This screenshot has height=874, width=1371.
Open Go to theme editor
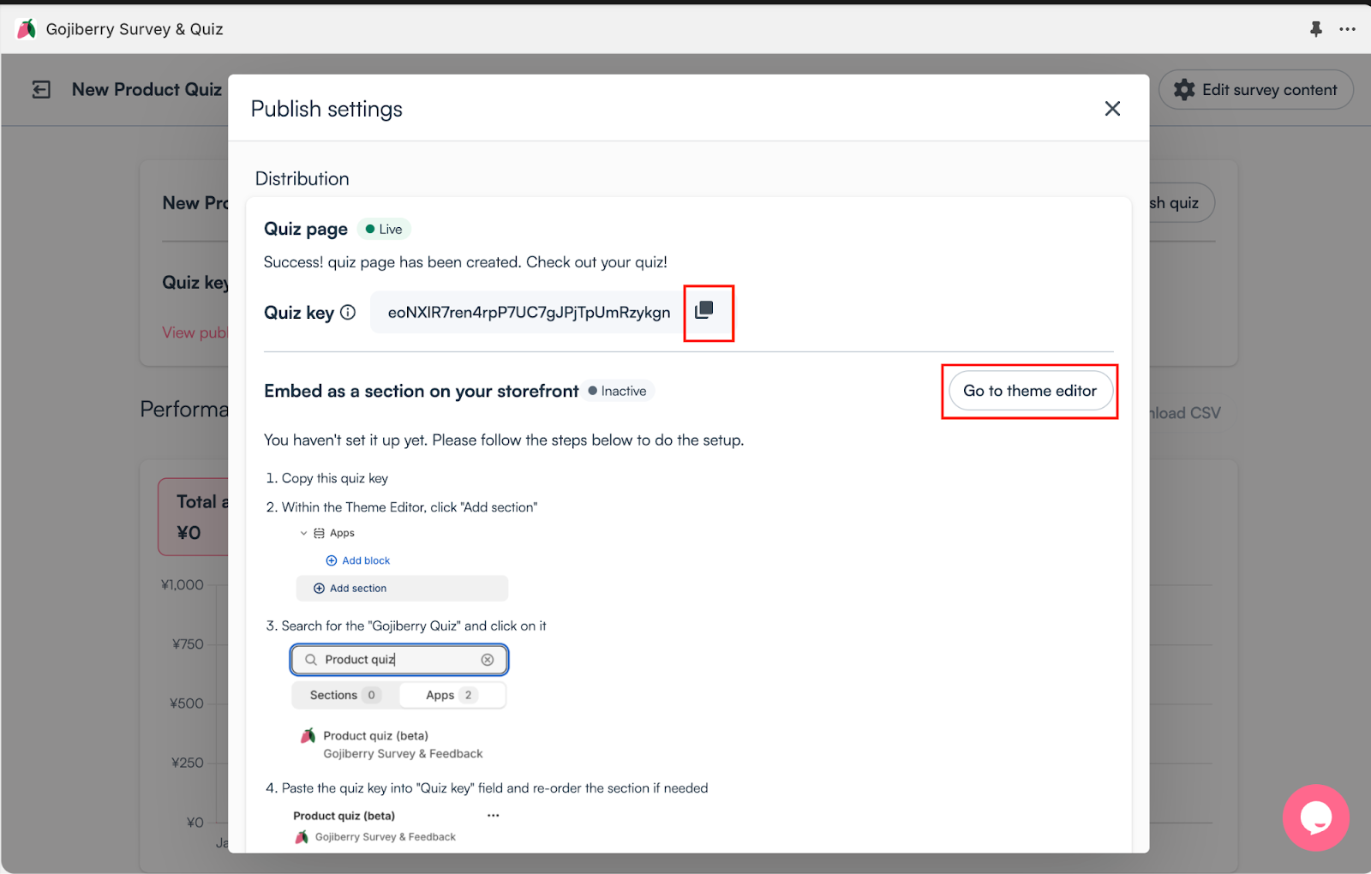coord(1030,392)
